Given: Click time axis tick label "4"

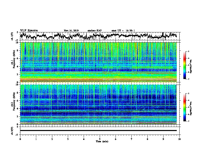Looking at the screenshot, I should coord(84,139).
